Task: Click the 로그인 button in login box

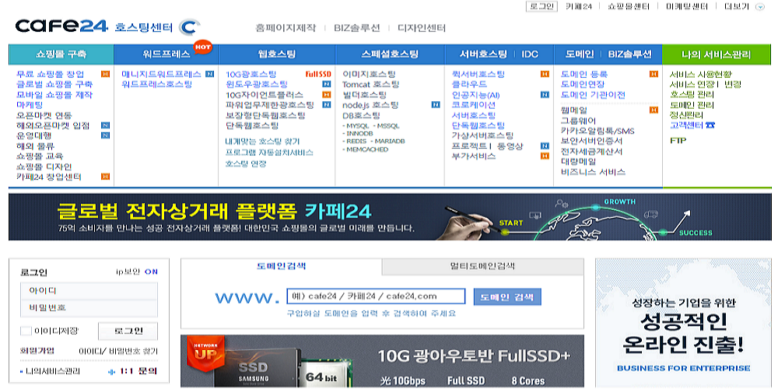Action: pos(128,331)
